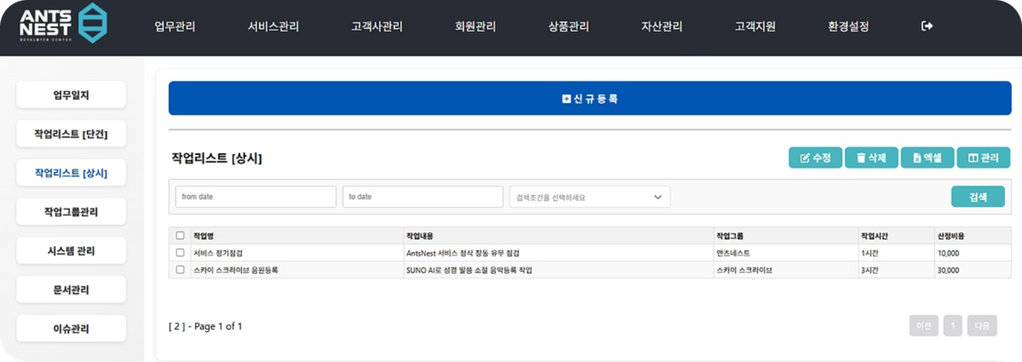Click the logout icon in top navigation

927,26
